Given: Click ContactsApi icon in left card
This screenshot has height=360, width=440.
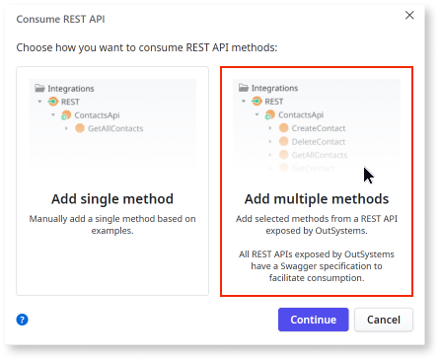Looking at the screenshot, I should point(66,115).
